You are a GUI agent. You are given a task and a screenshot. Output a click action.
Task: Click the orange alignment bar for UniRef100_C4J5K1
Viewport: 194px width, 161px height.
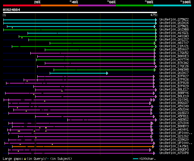[x=82, y=147]
